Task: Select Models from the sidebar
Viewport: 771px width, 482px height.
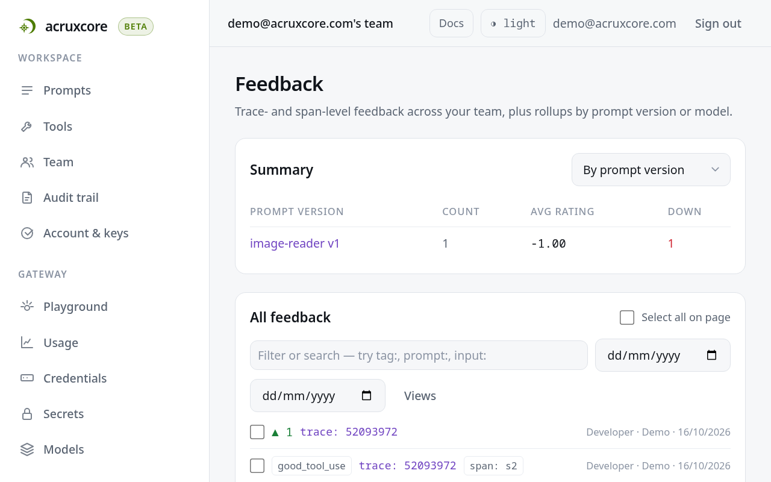Action: tap(64, 449)
